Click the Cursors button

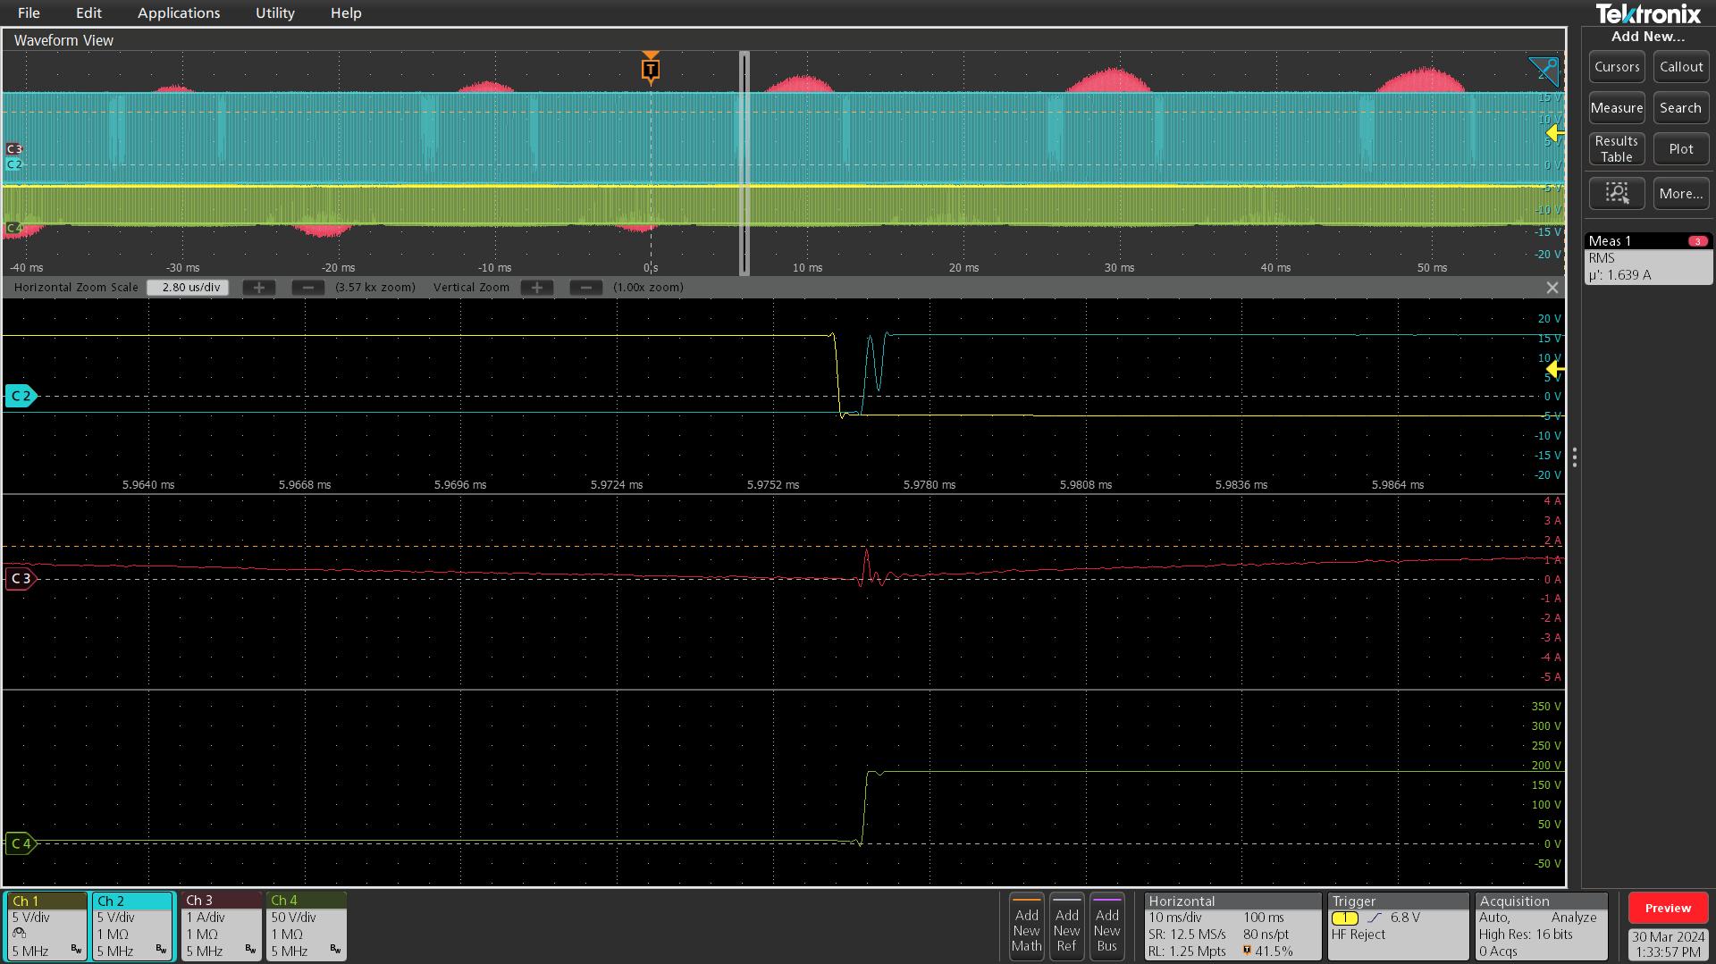click(1617, 67)
